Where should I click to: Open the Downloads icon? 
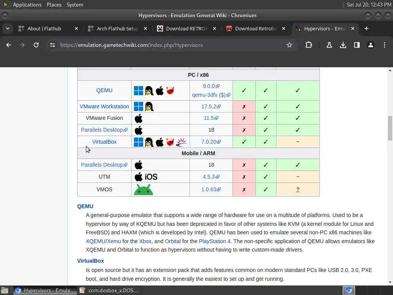coord(343,45)
